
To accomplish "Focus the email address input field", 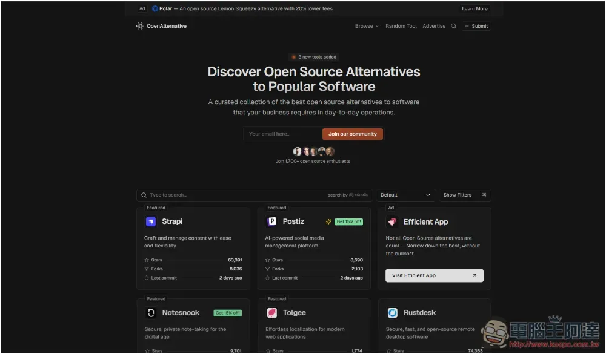I will point(282,134).
